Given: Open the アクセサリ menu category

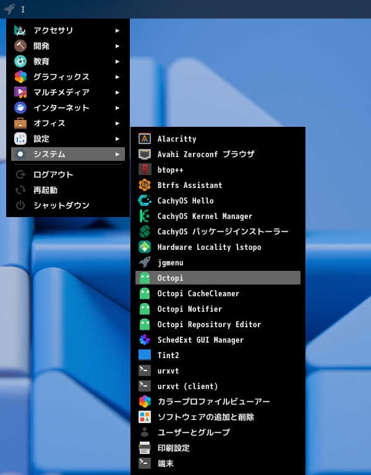Looking at the screenshot, I should coord(68,30).
